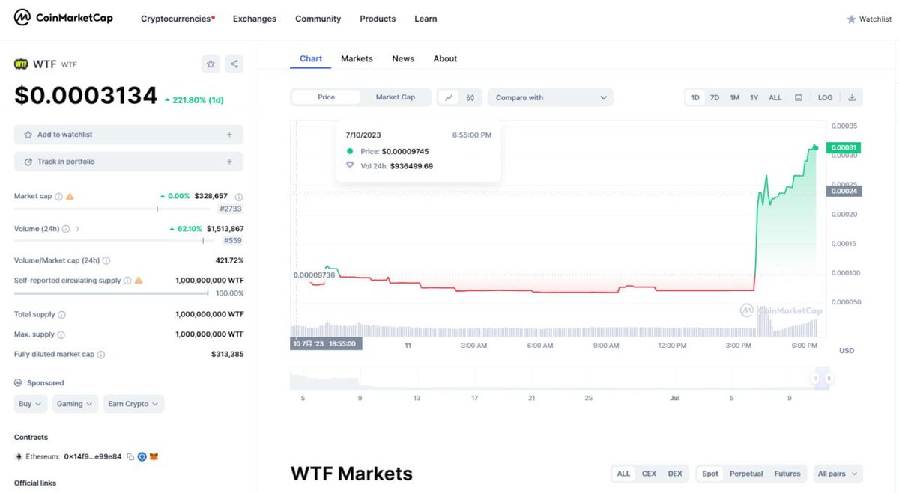Expand the Volume (24h) chevron

coord(77,229)
